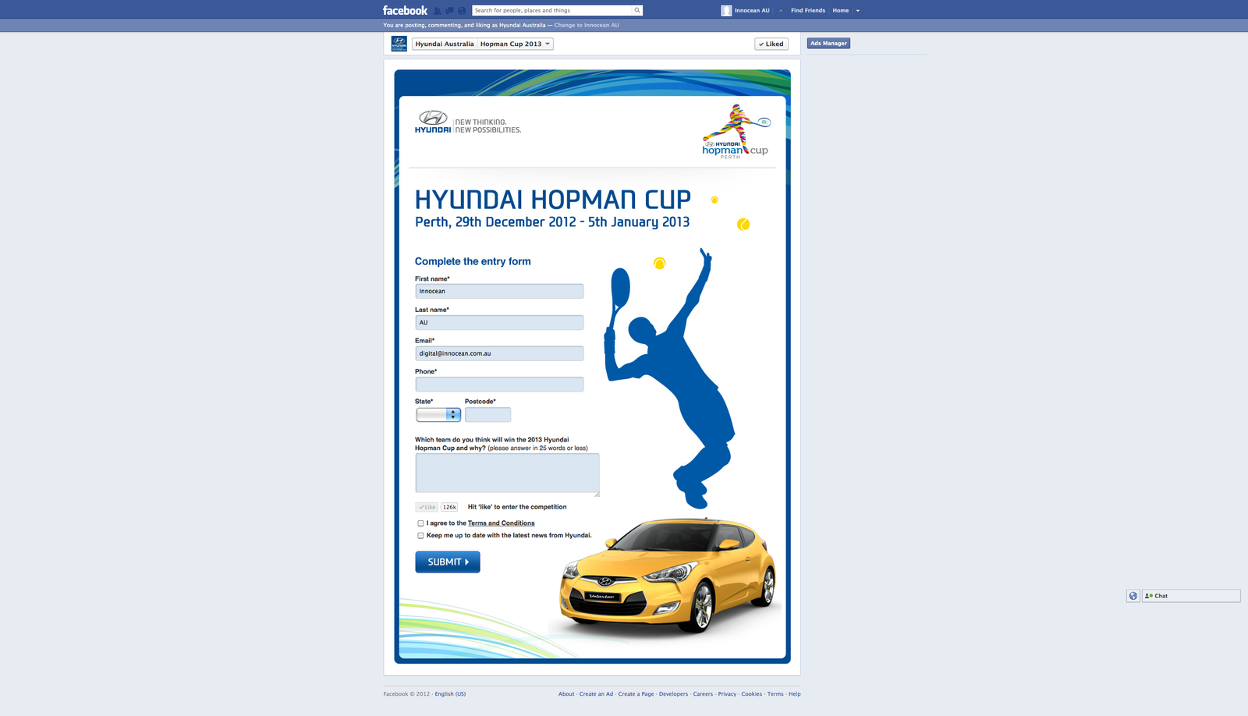Click the search magnifier icon
Image resolution: width=1248 pixels, height=716 pixels.
[637, 10]
